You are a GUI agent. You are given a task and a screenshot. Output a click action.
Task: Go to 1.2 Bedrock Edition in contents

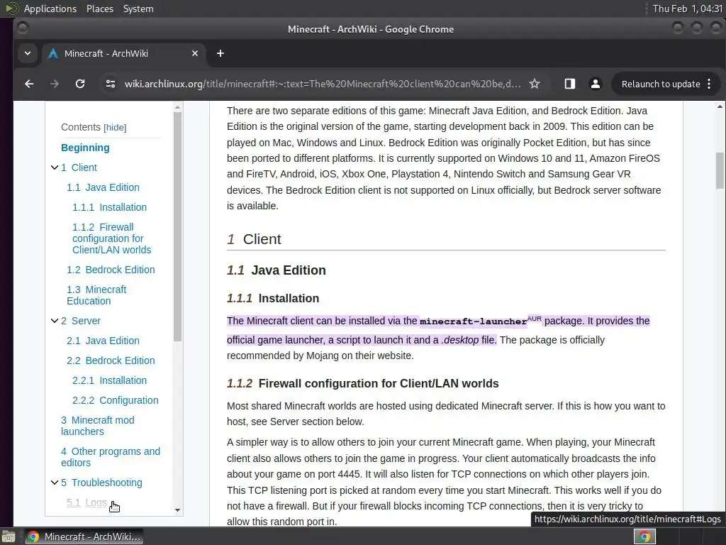click(111, 270)
